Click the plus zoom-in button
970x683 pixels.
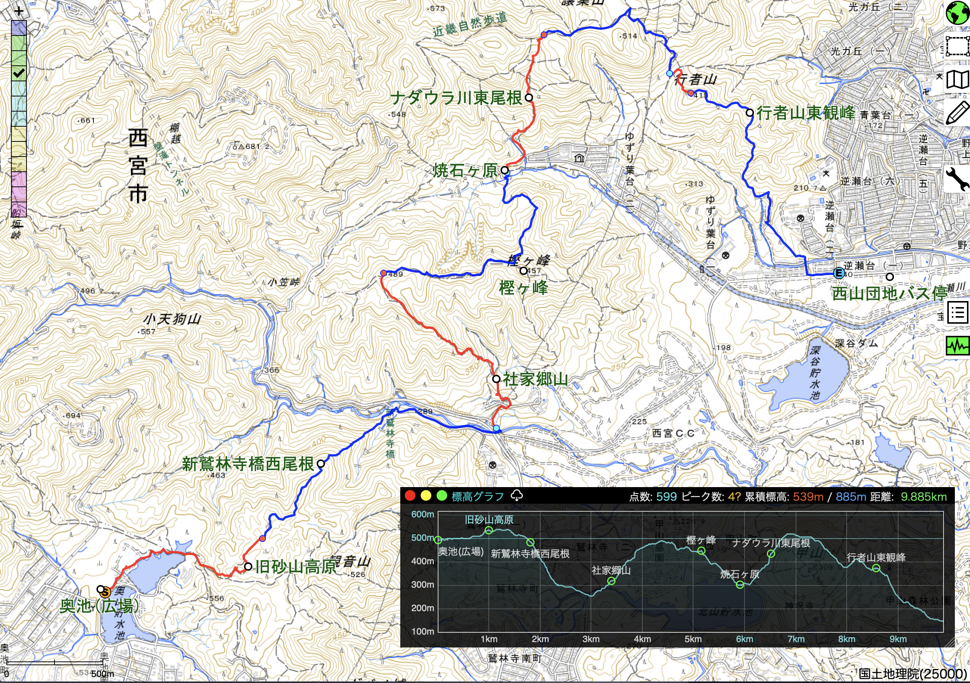pos(19,11)
